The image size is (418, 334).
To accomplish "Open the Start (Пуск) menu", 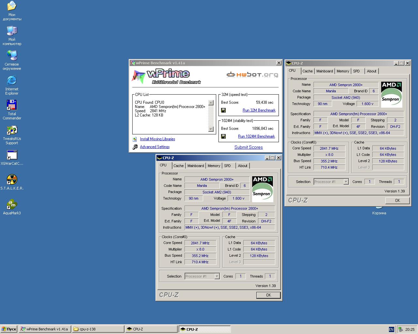I will pos(9,329).
